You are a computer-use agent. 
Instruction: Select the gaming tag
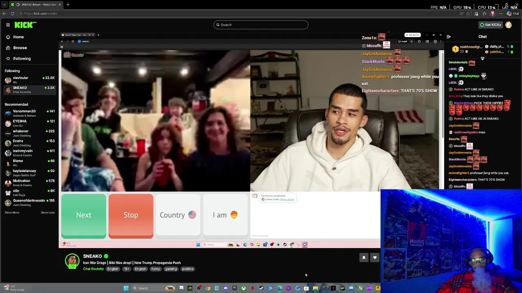point(171,269)
